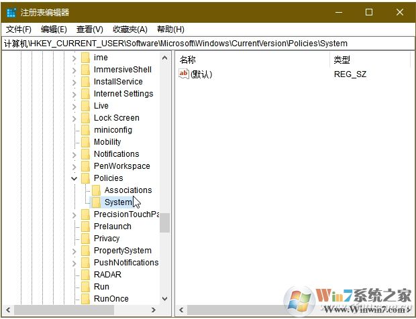Click the PropertySystem folder icon

[x=85, y=251]
